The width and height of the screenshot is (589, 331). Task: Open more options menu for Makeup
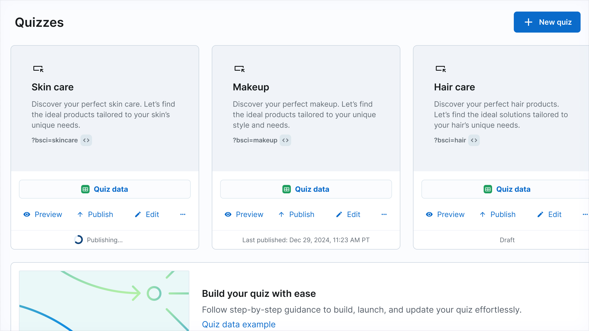point(384,214)
